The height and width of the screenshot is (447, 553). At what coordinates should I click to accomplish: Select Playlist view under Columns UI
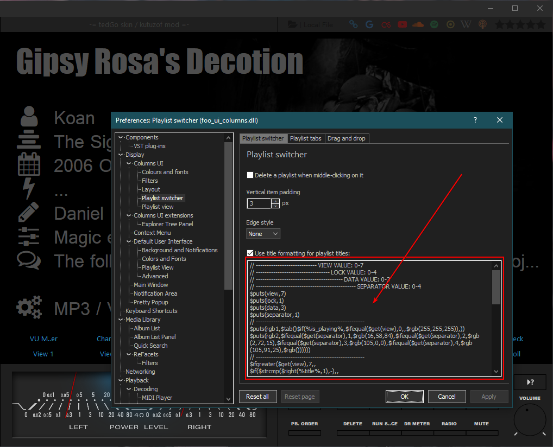[158, 207]
